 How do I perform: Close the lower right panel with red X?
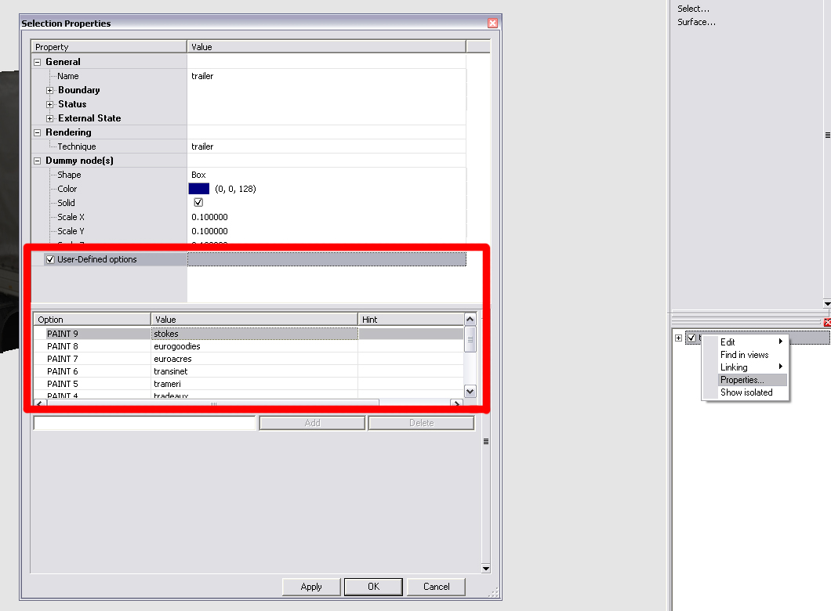(x=827, y=322)
